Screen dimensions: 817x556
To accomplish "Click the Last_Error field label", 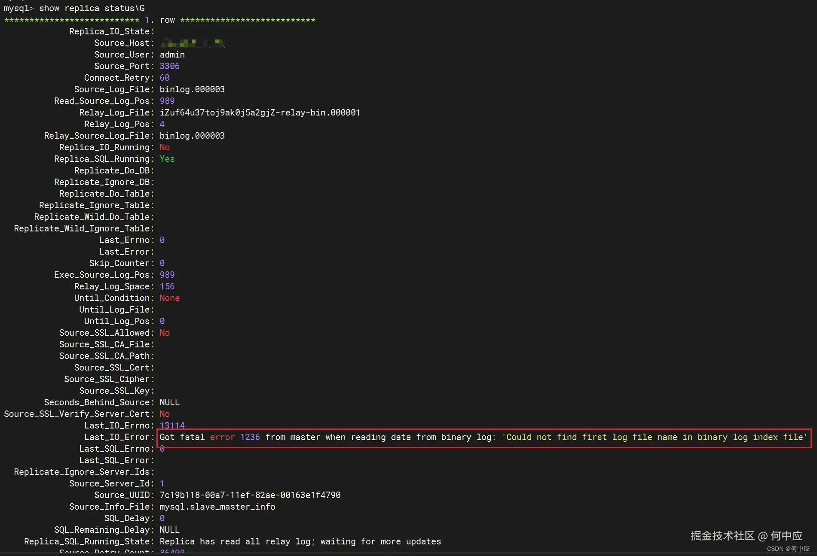I will click(127, 252).
